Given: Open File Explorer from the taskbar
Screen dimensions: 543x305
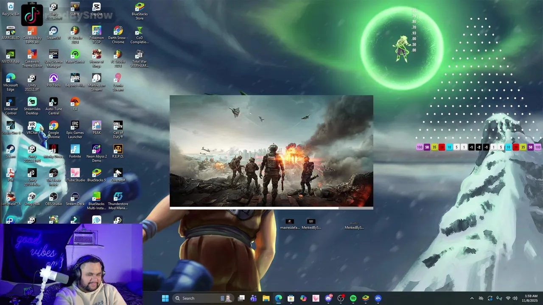Looking at the screenshot, I should pyautogui.click(x=266, y=298).
